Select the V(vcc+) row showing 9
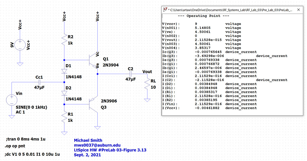This screenshot has width=307, height=161. tap(202, 24)
